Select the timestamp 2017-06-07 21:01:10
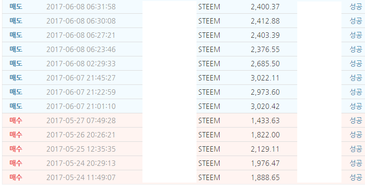Screen dimensions: 365x185 pos(81,106)
